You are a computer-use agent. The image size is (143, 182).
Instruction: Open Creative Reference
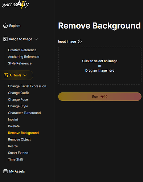(x=22, y=50)
